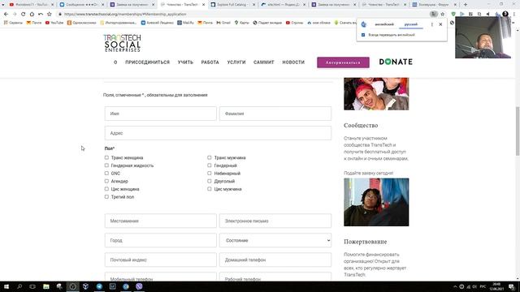Open the ПРИСОЕДИНИТЬСЯ menu
This screenshot has width=520, height=292.
[x=147, y=62]
